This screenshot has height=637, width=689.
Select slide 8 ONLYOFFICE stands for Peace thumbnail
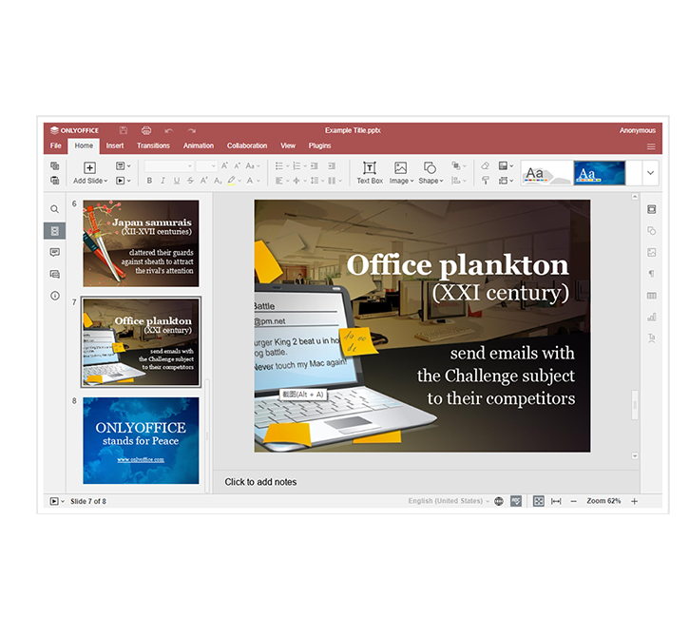tap(141, 440)
